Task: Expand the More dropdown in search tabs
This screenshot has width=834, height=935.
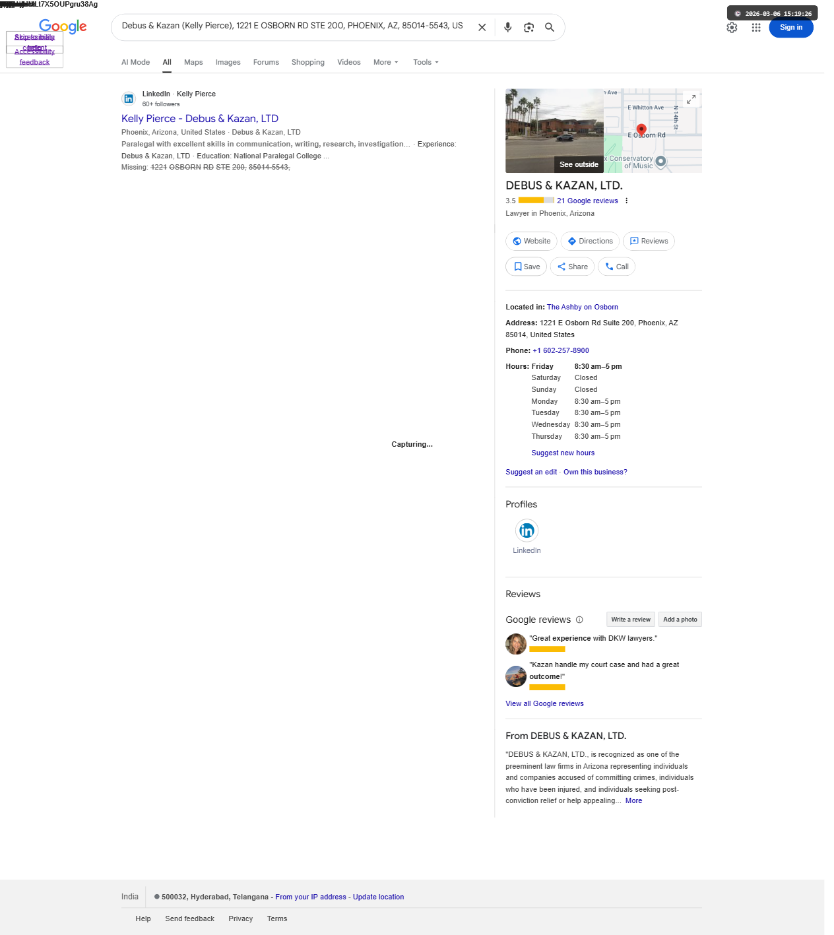Action: click(386, 62)
